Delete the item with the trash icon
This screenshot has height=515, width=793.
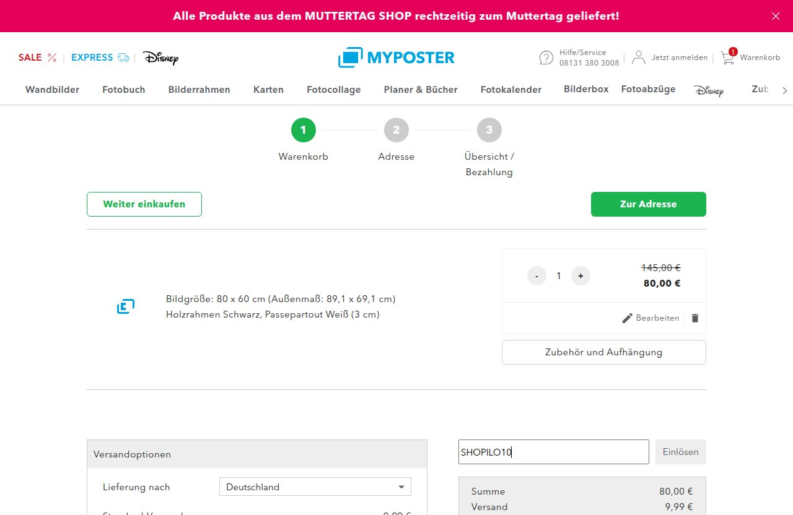[695, 318]
